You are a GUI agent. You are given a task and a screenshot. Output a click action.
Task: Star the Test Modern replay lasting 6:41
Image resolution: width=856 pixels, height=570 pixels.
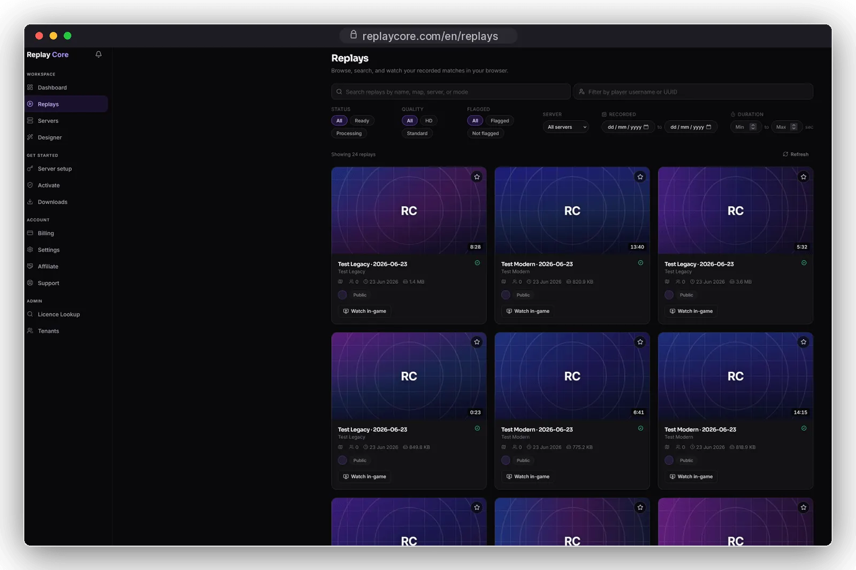pyautogui.click(x=640, y=342)
